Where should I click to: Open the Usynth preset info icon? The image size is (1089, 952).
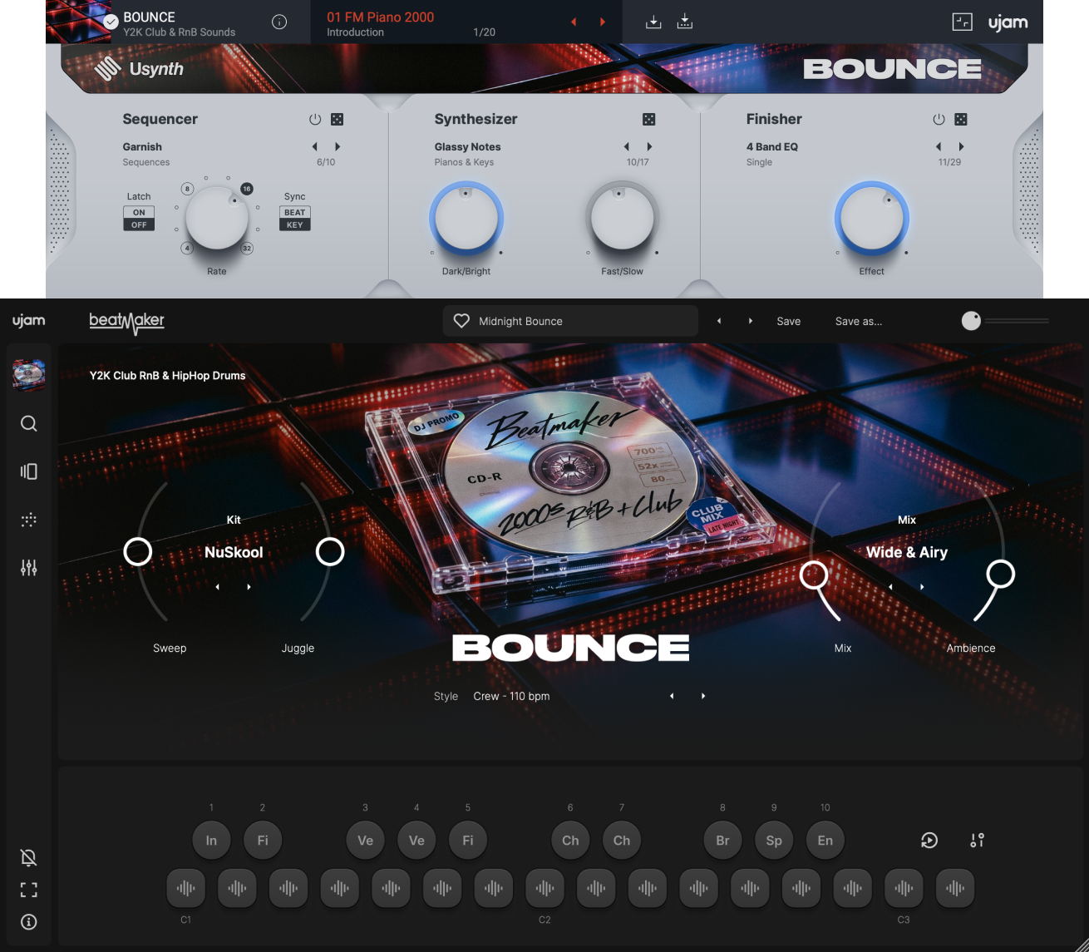click(279, 22)
